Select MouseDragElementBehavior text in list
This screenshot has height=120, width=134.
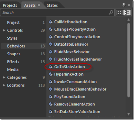pos(80,89)
